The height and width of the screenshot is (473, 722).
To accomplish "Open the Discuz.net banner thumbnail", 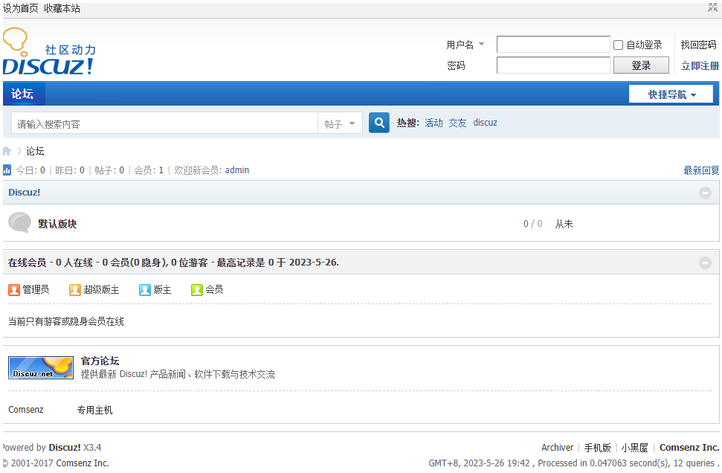I will [x=41, y=367].
